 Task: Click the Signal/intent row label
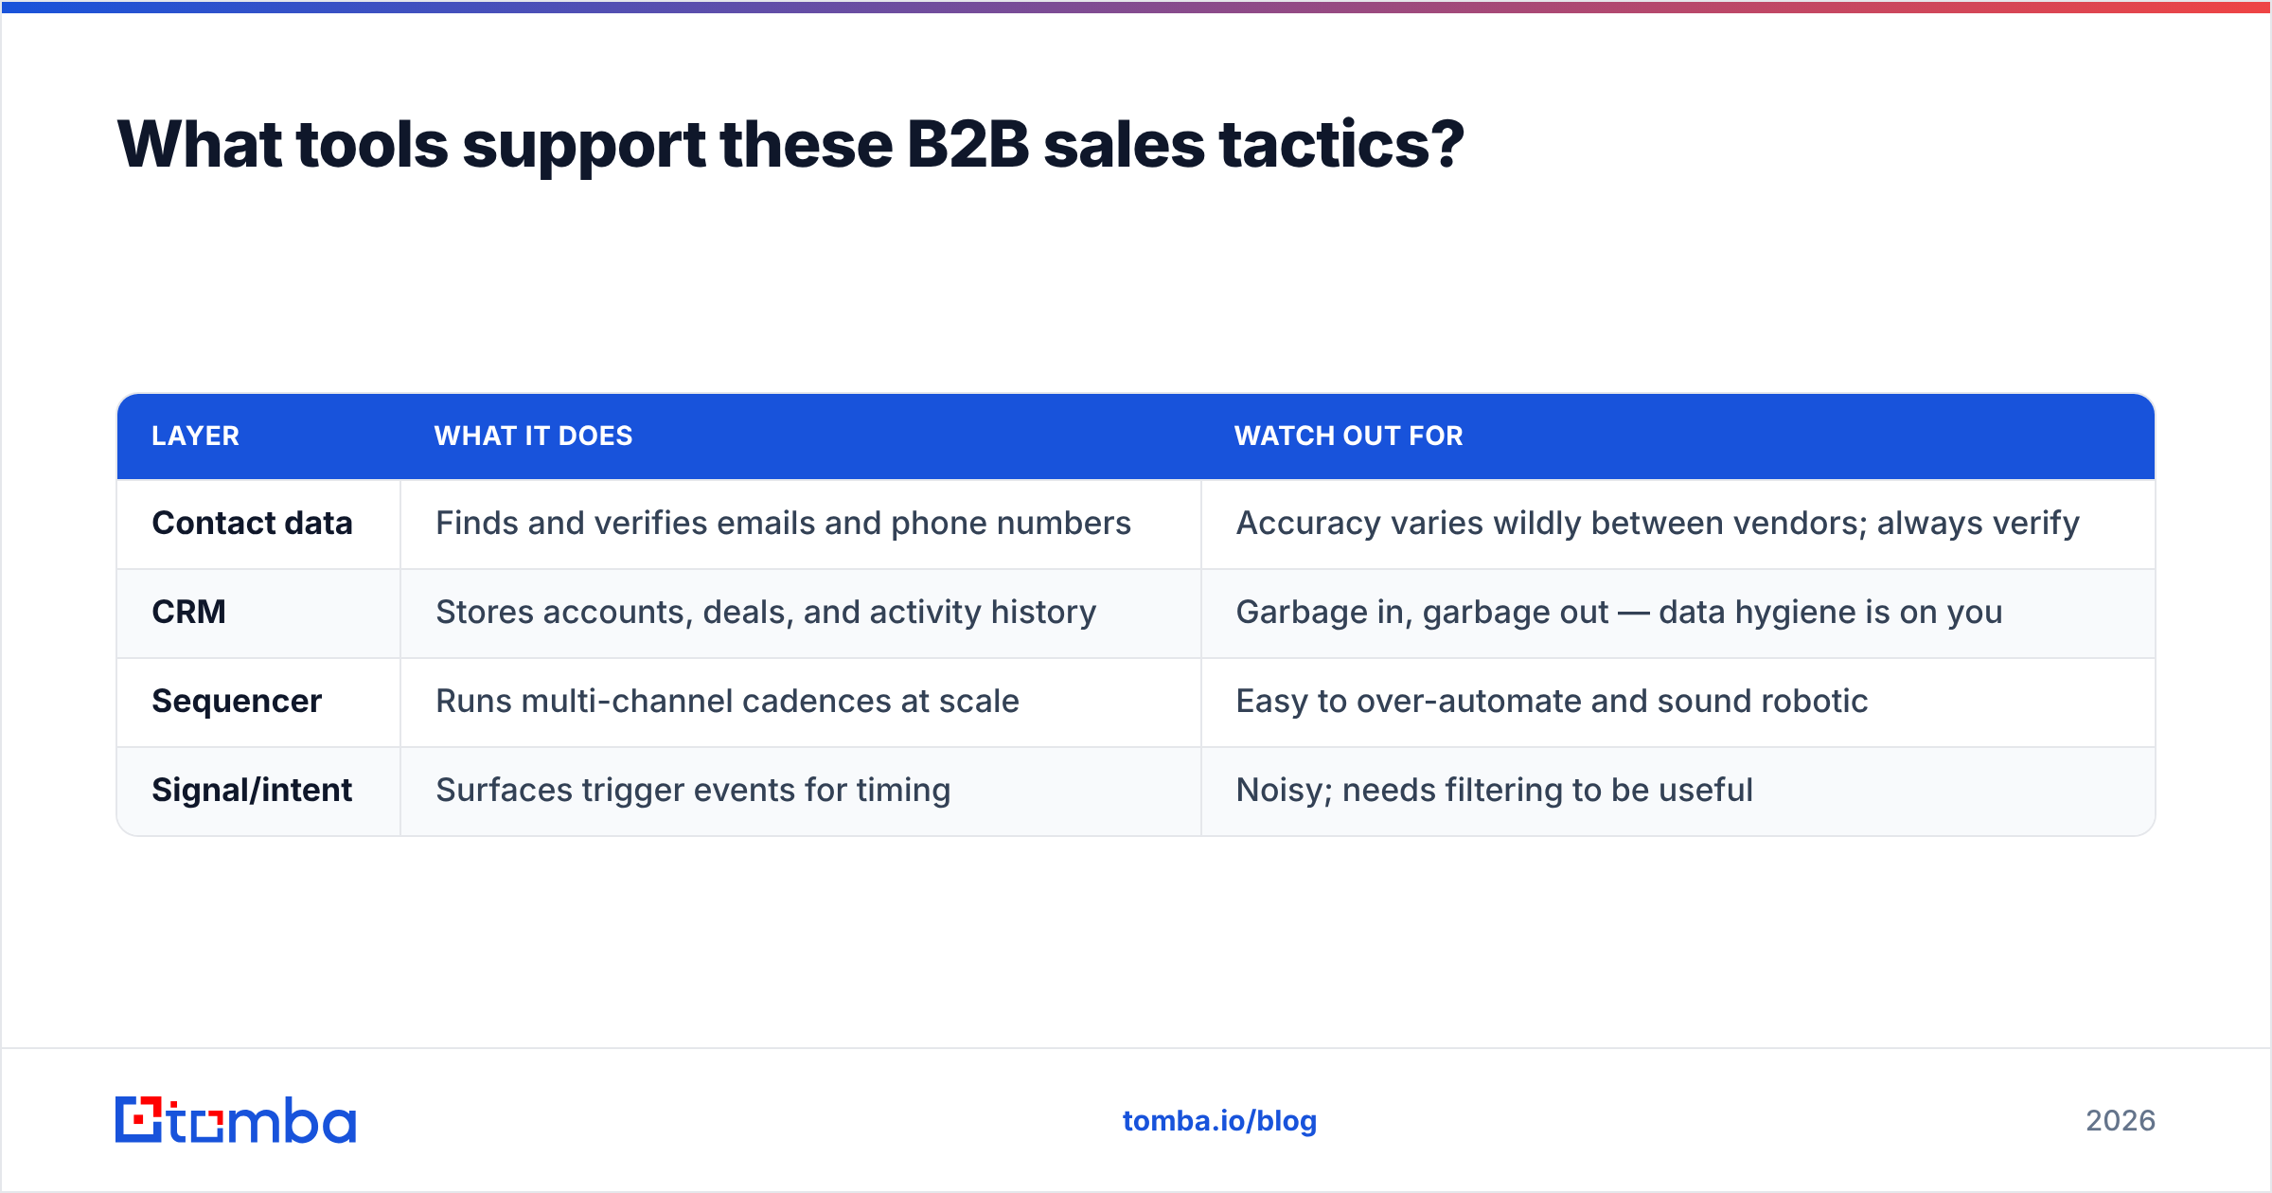[x=252, y=790]
